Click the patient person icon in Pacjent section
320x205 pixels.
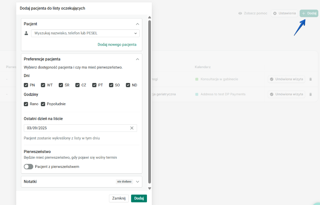(26, 33)
